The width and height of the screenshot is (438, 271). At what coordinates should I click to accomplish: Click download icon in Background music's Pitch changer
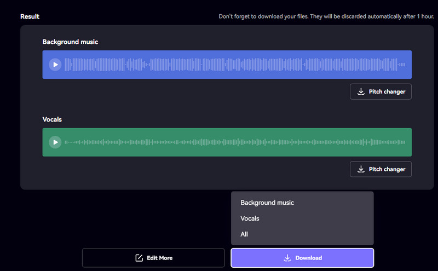361,92
